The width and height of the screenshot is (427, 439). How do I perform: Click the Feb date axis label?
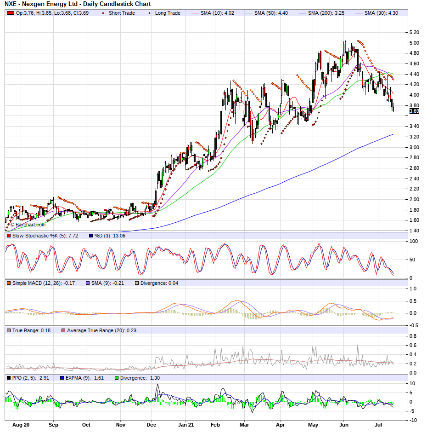tap(215, 425)
